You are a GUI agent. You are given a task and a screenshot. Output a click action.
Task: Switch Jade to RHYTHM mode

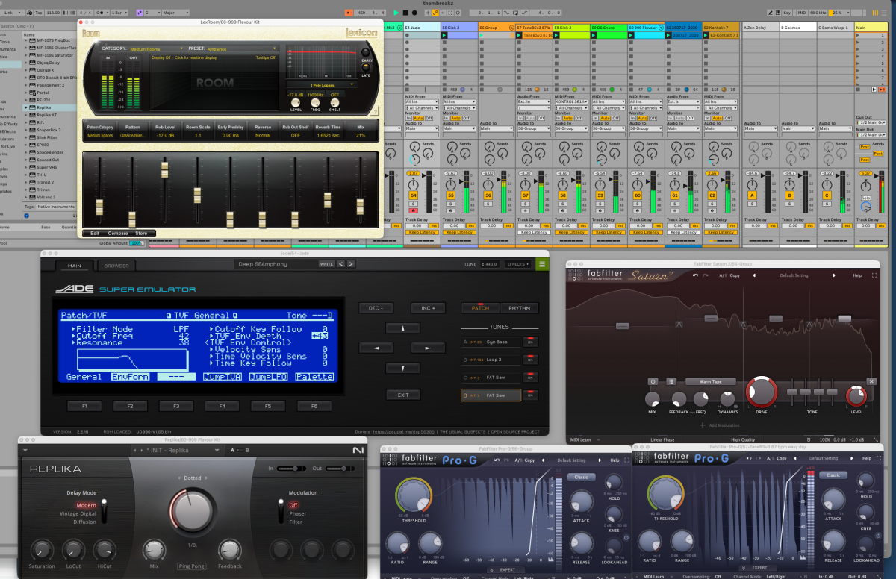519,308
